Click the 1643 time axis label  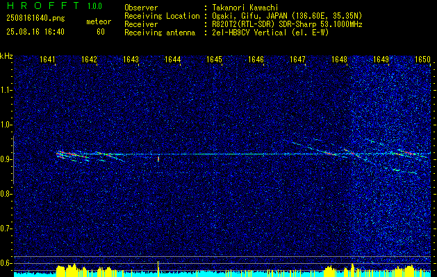pyautogui.click(x=131, y=60)
